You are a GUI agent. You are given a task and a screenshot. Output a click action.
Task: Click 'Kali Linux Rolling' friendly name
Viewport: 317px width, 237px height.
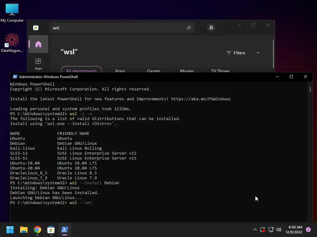[x=80, y=148]
